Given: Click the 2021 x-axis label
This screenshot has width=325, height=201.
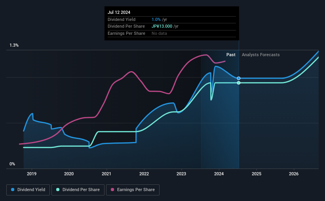Looking at the screenshot, I should point(106,174).
